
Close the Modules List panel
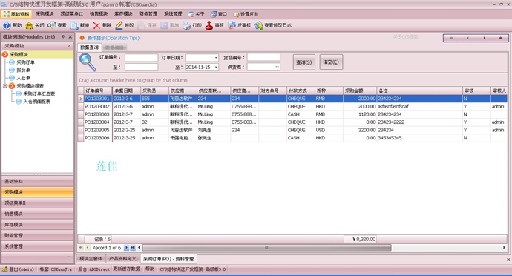pos(70,36)
